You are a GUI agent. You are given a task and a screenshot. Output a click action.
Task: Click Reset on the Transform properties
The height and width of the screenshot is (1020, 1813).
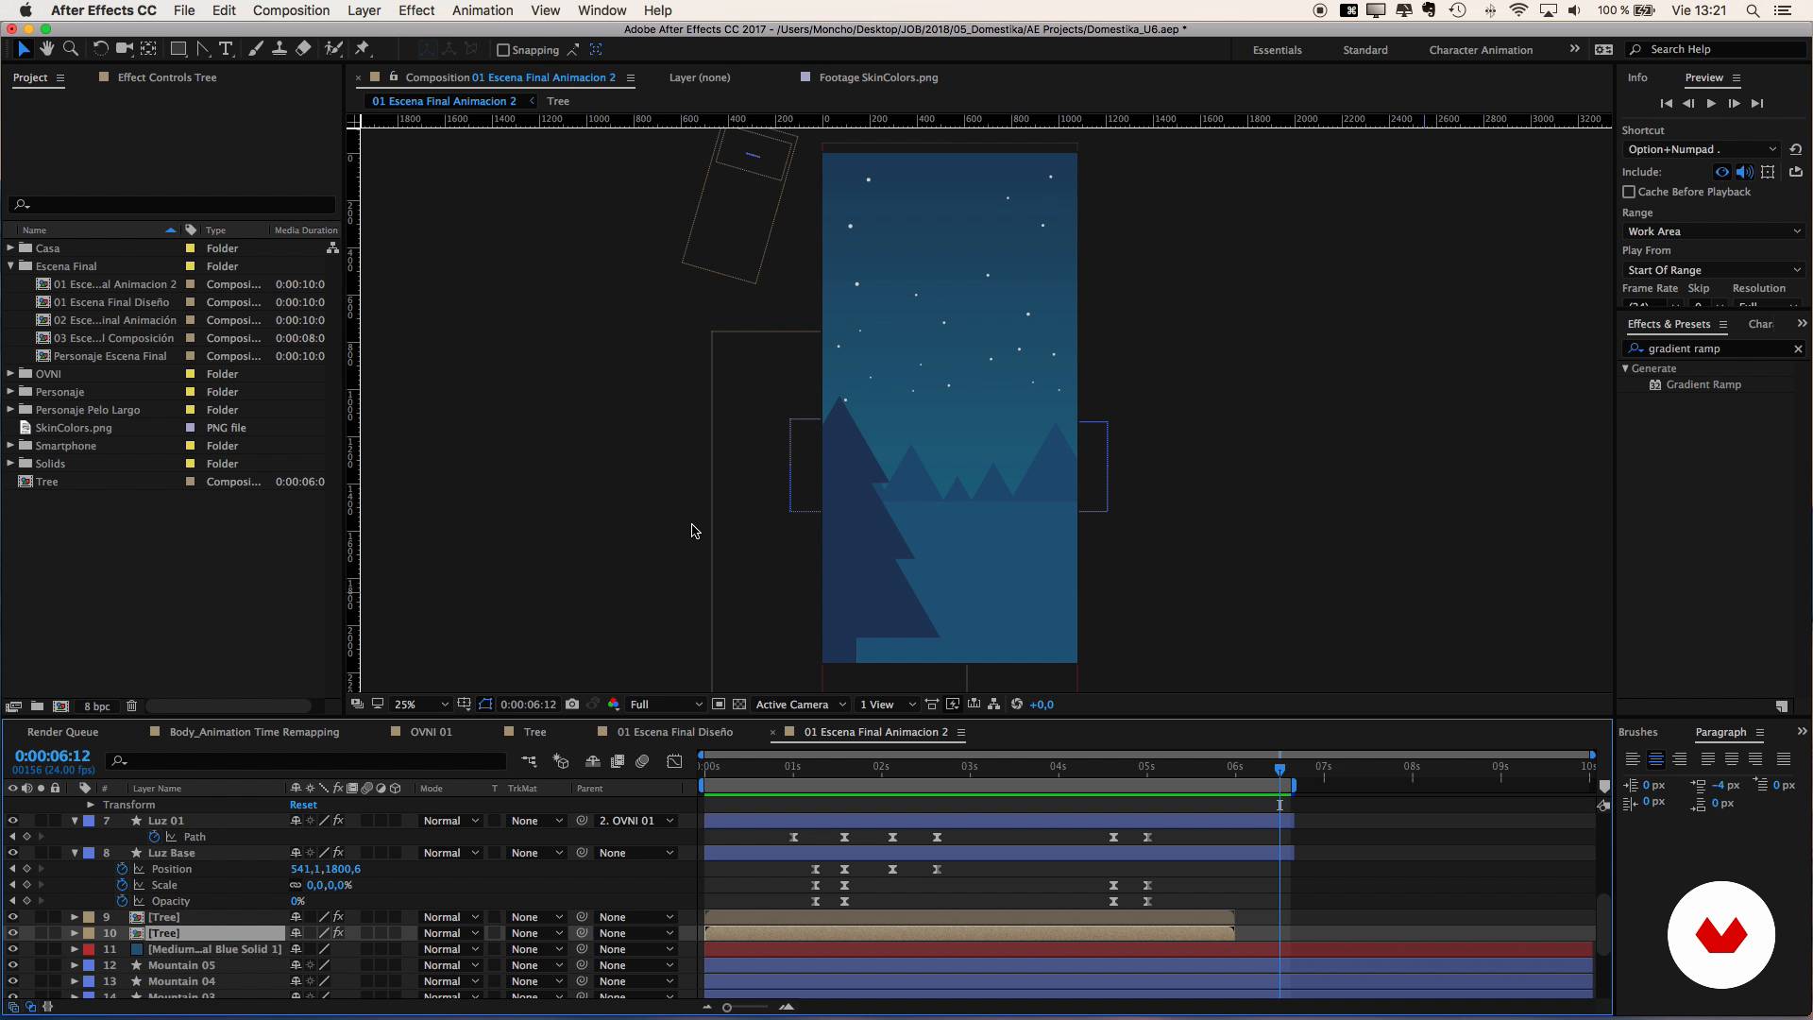(302, 804)
